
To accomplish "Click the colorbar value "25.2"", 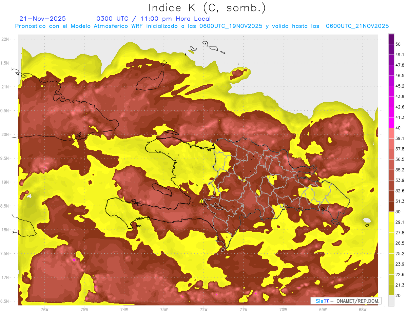I will coord(400,254).
